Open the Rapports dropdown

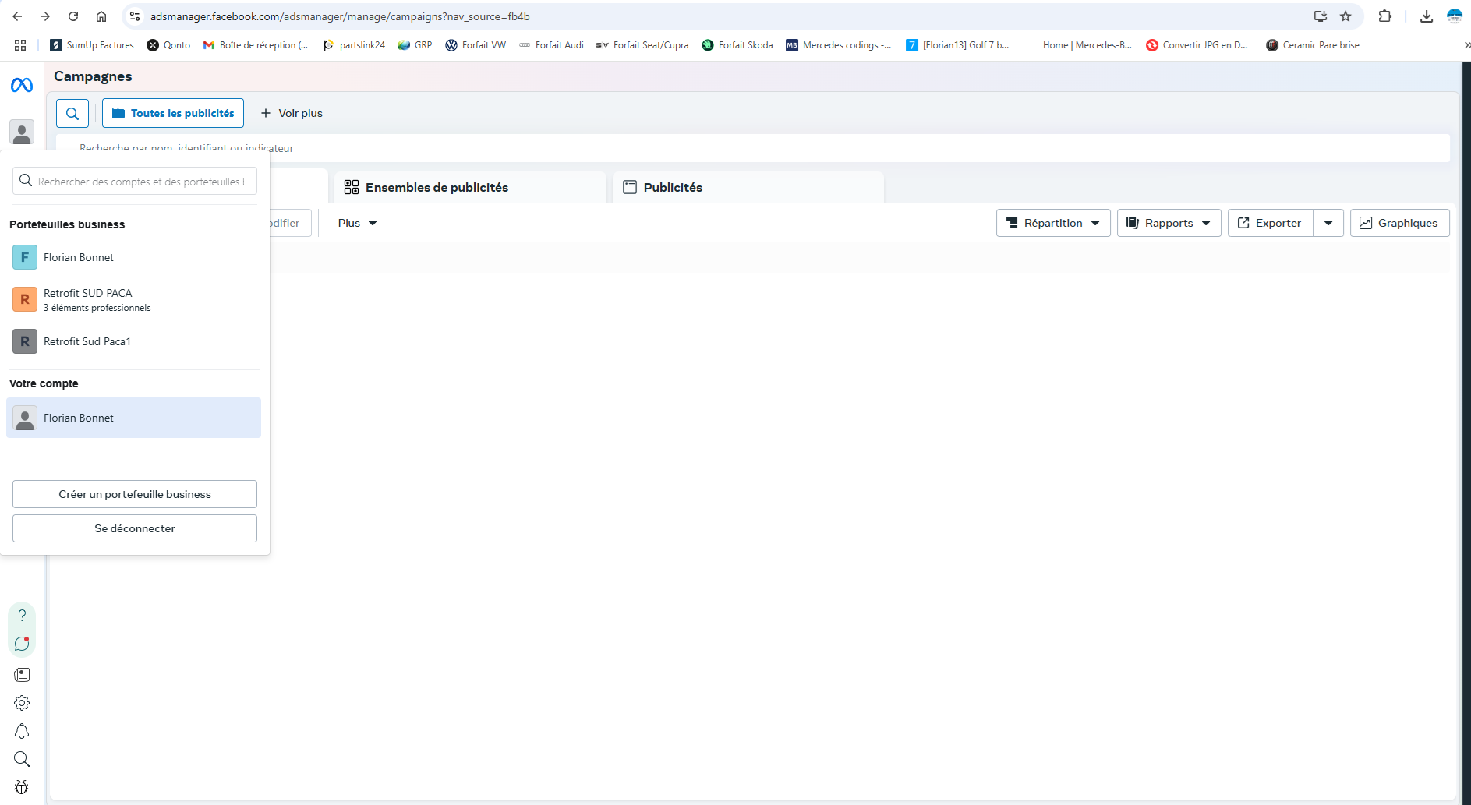click(1169, 223)
